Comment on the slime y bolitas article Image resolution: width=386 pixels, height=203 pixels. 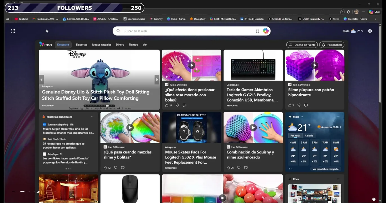point(123,167)
